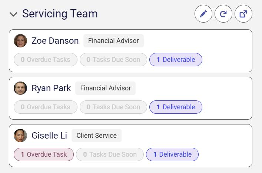Click Ryan Park's avatar photo
Screen dimensions: 262x173
pyautogui.click(x=20, y=88)
